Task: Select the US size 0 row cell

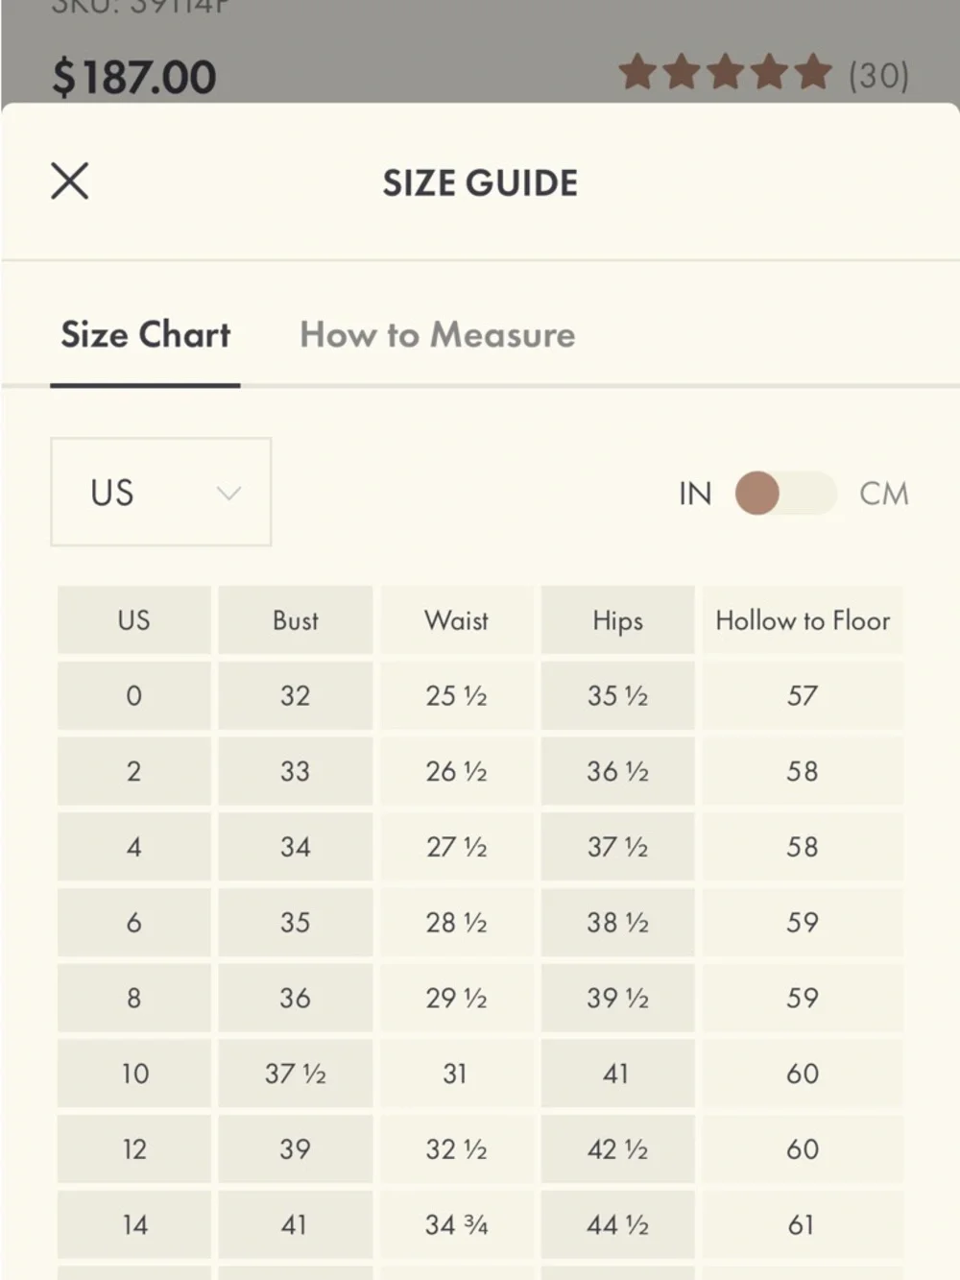Action: point(133,695)
